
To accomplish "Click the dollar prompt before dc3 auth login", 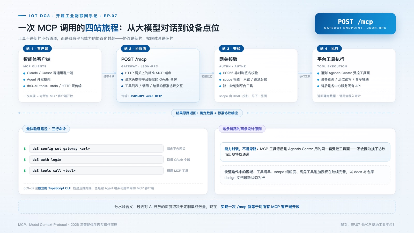I will point(25,160).
